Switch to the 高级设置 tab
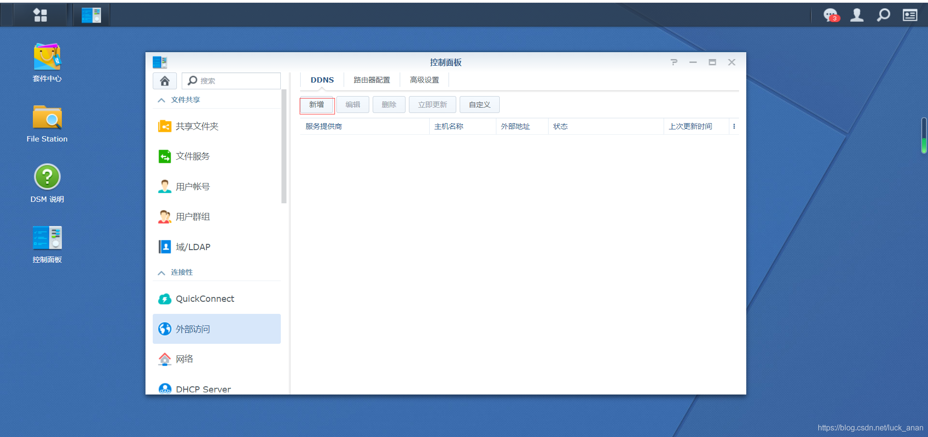This screenshot has height=437, width=928. tap(424, 80)
